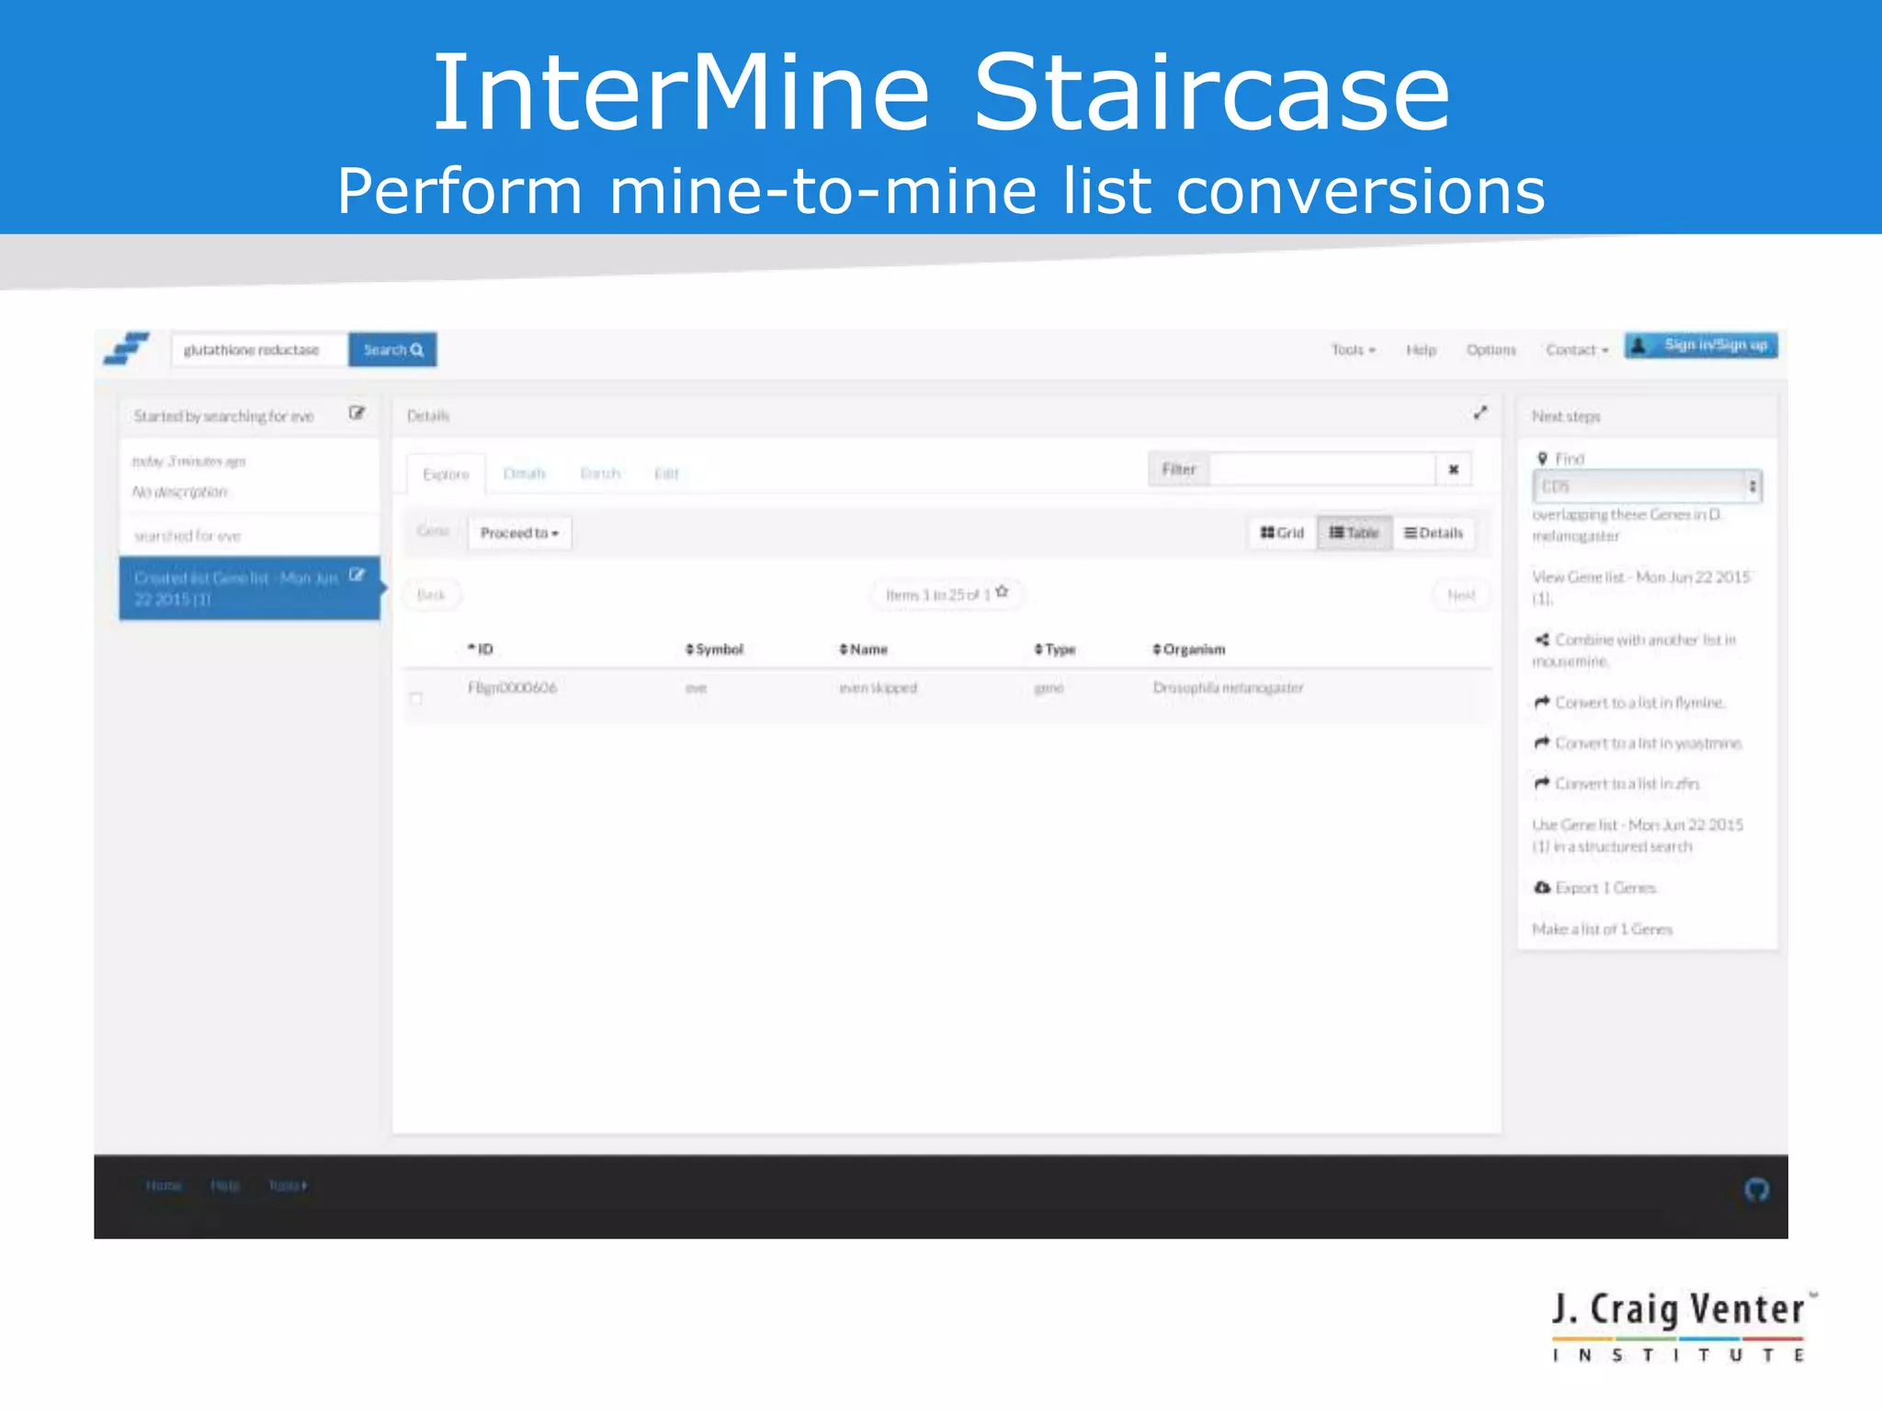The width and height of the screenshot is (1882, 1411).
Task: Sort table by Symbol column
Action: (714, 649)
